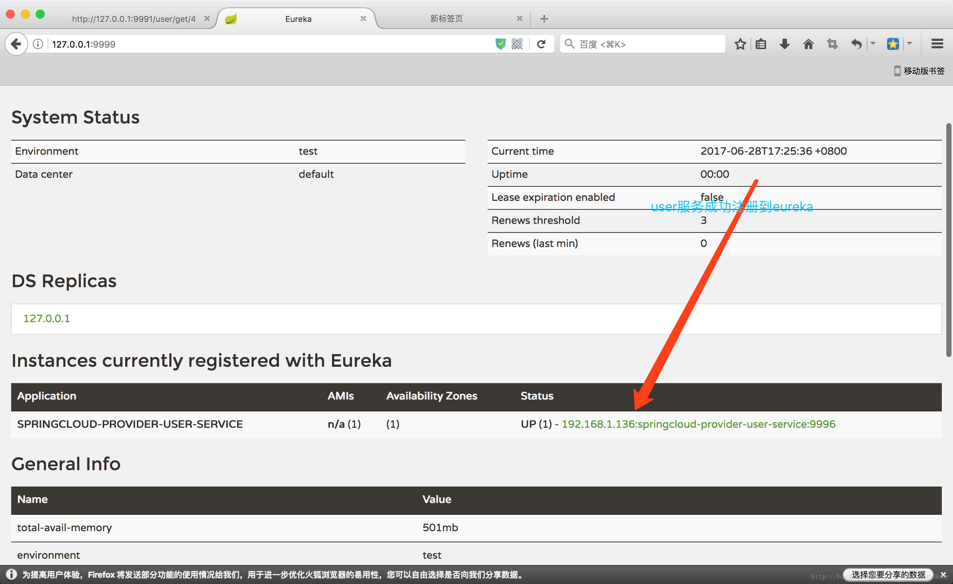The width and height of the screenshot is (953, 584).
Task: Open the bookmarks list icon
Action: coord(761,44)
